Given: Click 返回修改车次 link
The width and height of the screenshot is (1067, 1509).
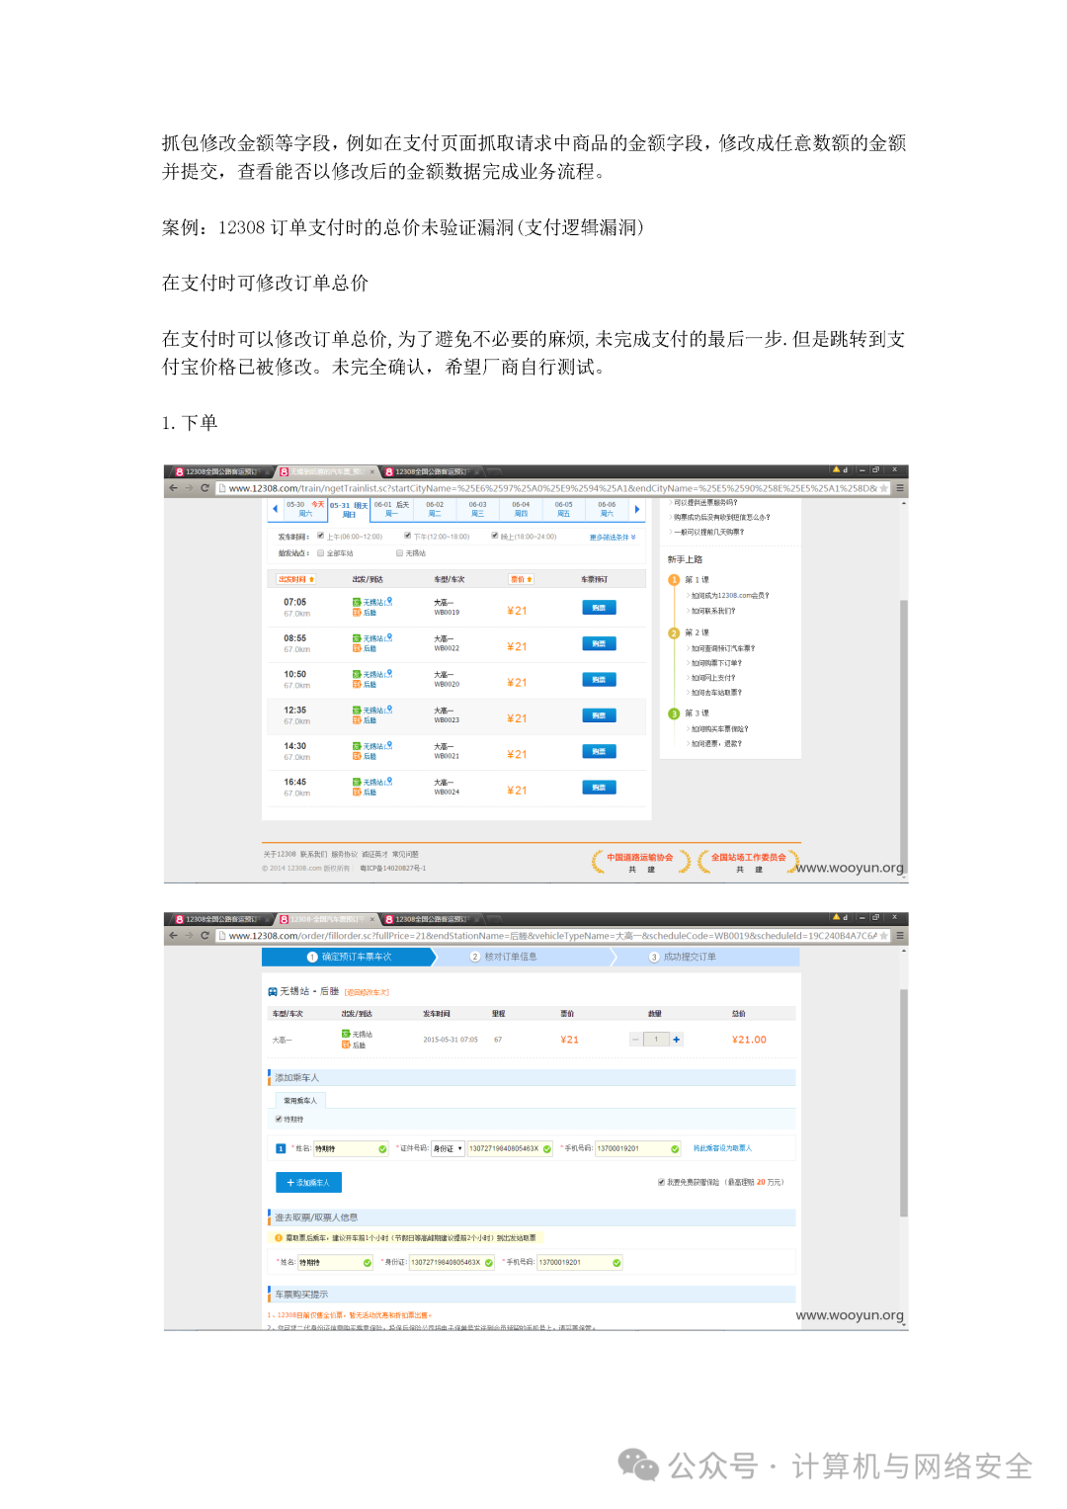Looking at the screenshot, I should point(367,992).
